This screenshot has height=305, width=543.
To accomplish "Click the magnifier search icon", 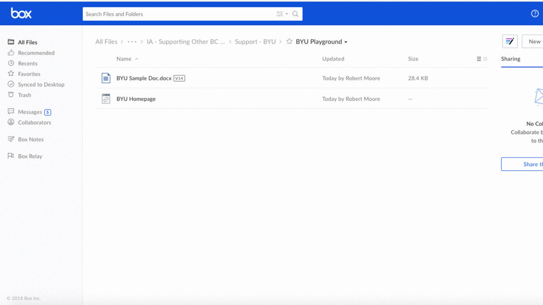I will pos(295,14).
